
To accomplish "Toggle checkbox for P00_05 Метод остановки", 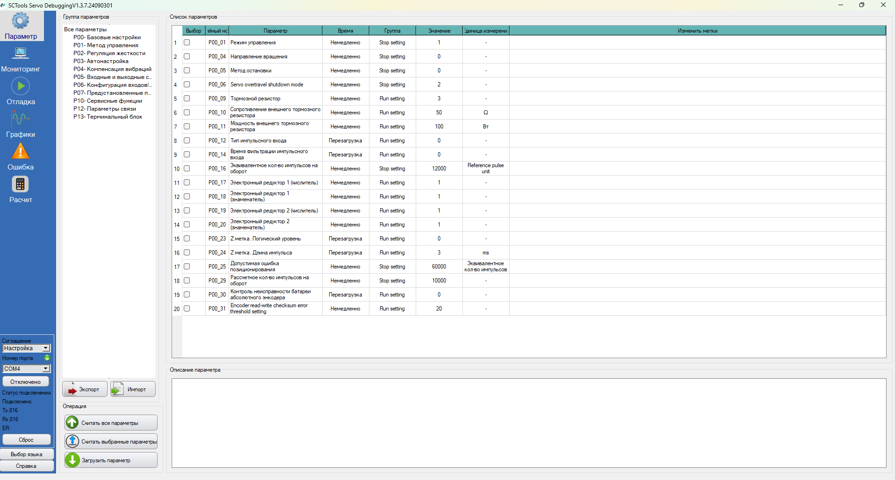I will (187, 71).
